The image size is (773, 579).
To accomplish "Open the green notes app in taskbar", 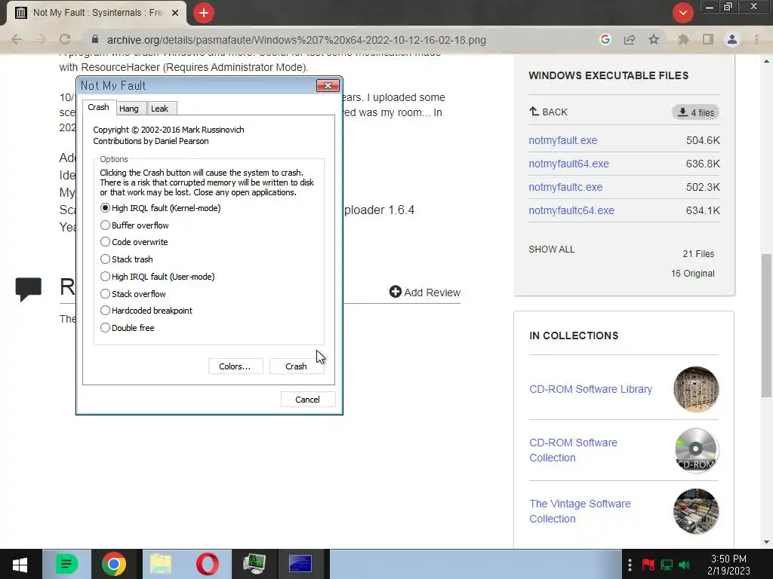I will (x=66, y=564).
